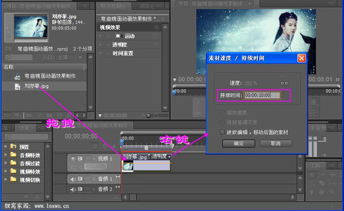Click the 刘亦菲.jpg file icon in project list

(x=17, y=86)
